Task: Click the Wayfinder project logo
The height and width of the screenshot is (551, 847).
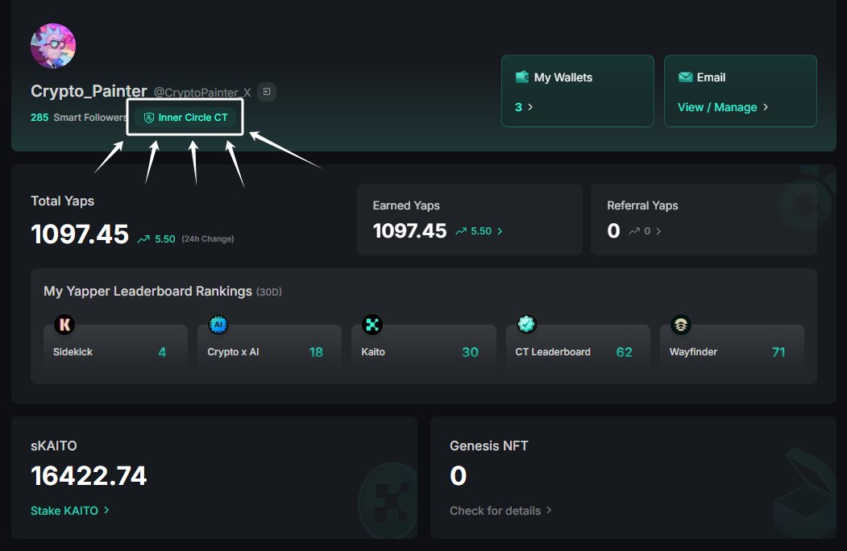Action: click(681, 324)
